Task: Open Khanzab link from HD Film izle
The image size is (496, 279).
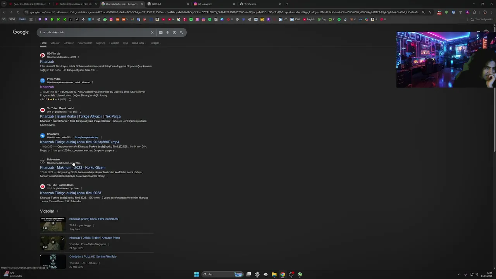Action: (47, 62)
